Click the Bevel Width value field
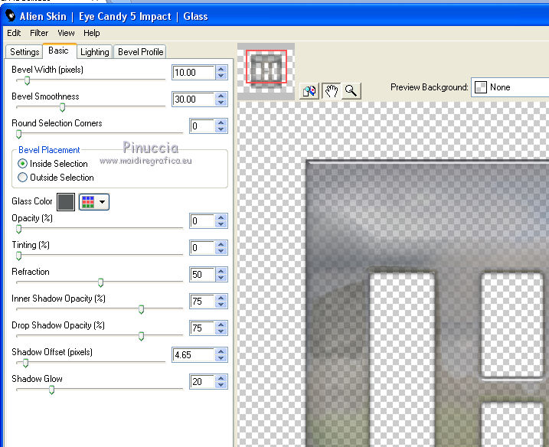The height and width of the screenshot is (447, 549). click(193, 73)
